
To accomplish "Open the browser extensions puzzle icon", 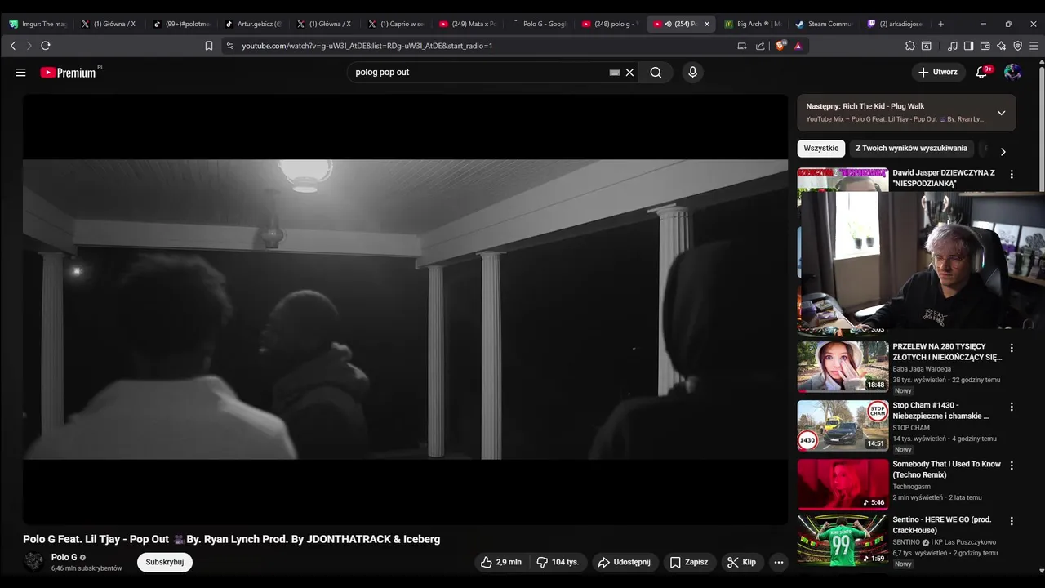I will coord(909,46).
